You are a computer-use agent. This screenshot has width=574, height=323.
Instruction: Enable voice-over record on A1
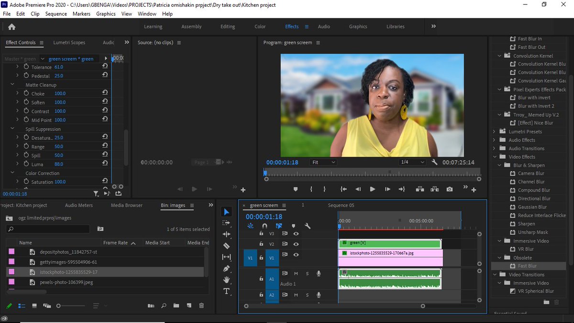319,274
